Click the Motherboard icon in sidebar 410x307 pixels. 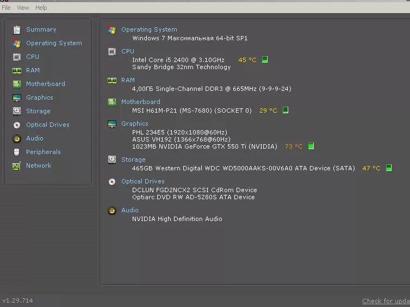point(17,84)
